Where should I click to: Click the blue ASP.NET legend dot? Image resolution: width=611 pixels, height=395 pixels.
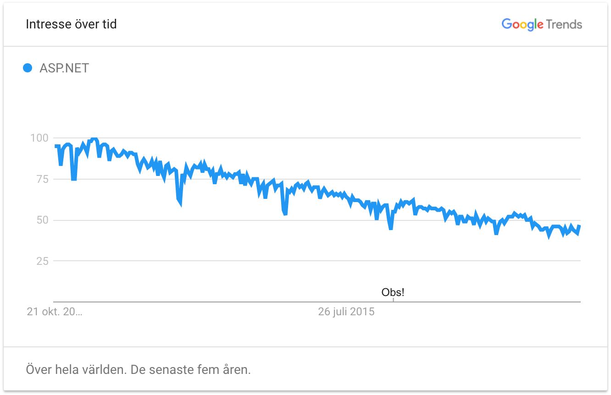(x=28, y=68)
